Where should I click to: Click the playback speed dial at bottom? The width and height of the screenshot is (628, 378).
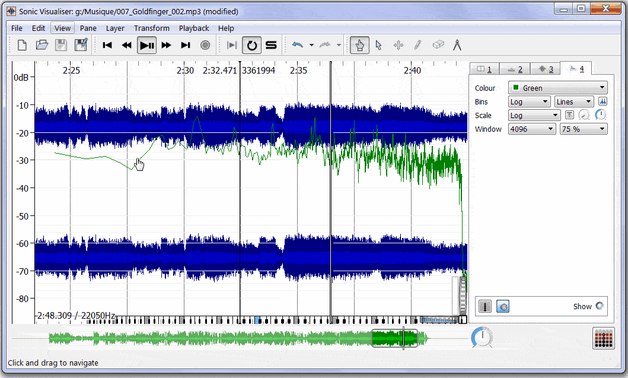[x=482, y=338]
